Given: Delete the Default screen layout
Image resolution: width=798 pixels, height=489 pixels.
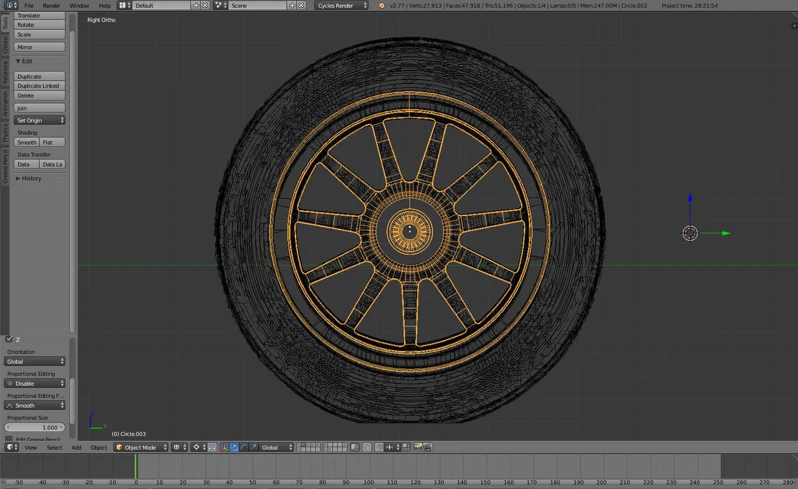Looking at the screenshot, I should point(205,5).
